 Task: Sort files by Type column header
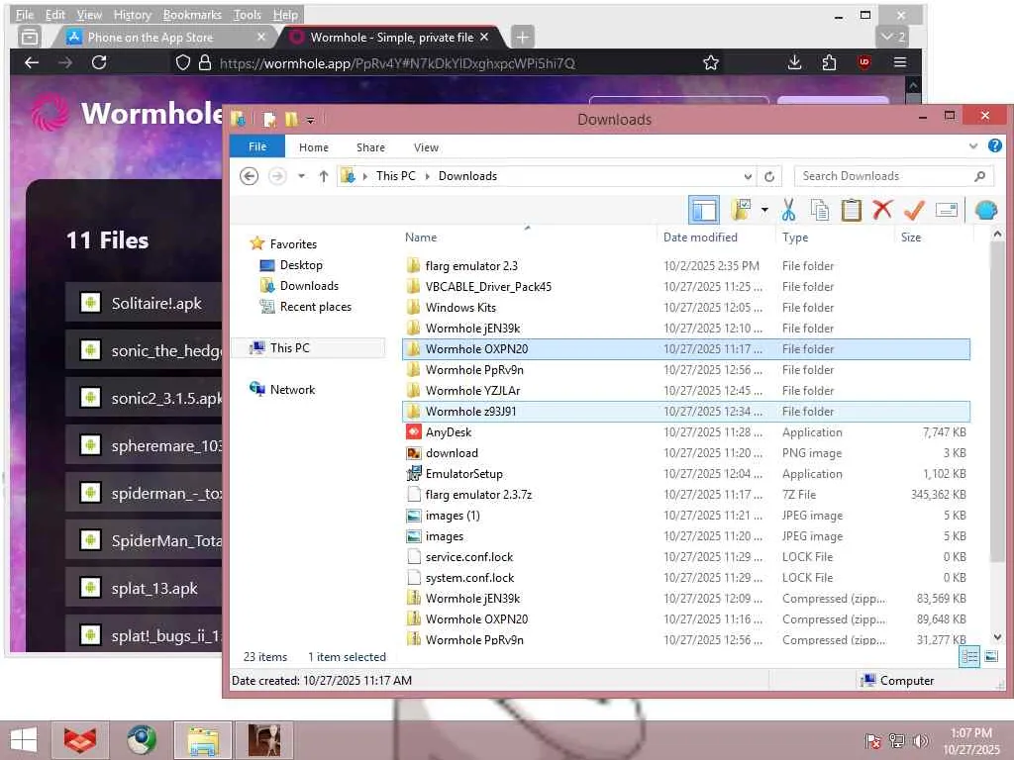795,237
